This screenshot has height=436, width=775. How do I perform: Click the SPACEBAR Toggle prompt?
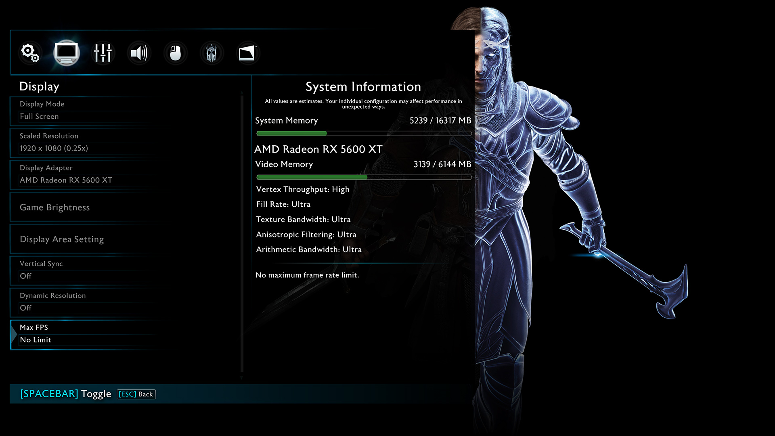(65, 394)
